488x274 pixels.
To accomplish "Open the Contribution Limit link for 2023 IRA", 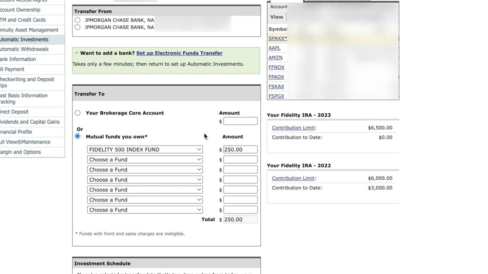I will [x=293, y=127].
